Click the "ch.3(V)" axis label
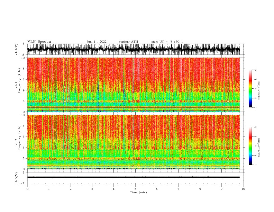 coord(17,178)
